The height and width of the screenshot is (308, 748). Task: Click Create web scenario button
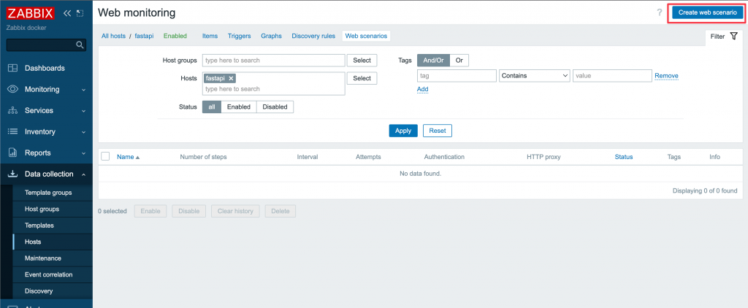707,12
